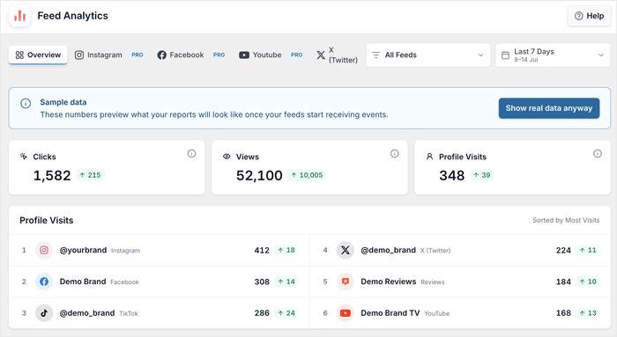Select the @yourbrand row name
Viewport: 617px width, 337px height.
pyautogui.click(x=83, y=250)
